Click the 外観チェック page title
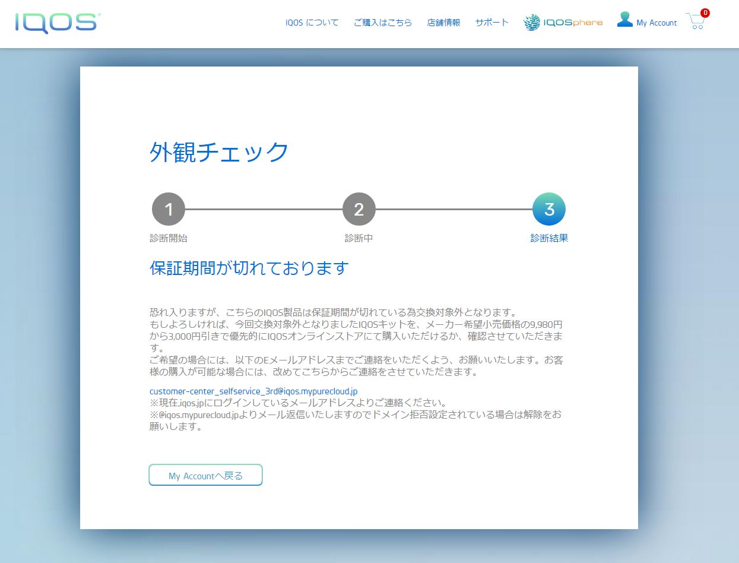 219,153
